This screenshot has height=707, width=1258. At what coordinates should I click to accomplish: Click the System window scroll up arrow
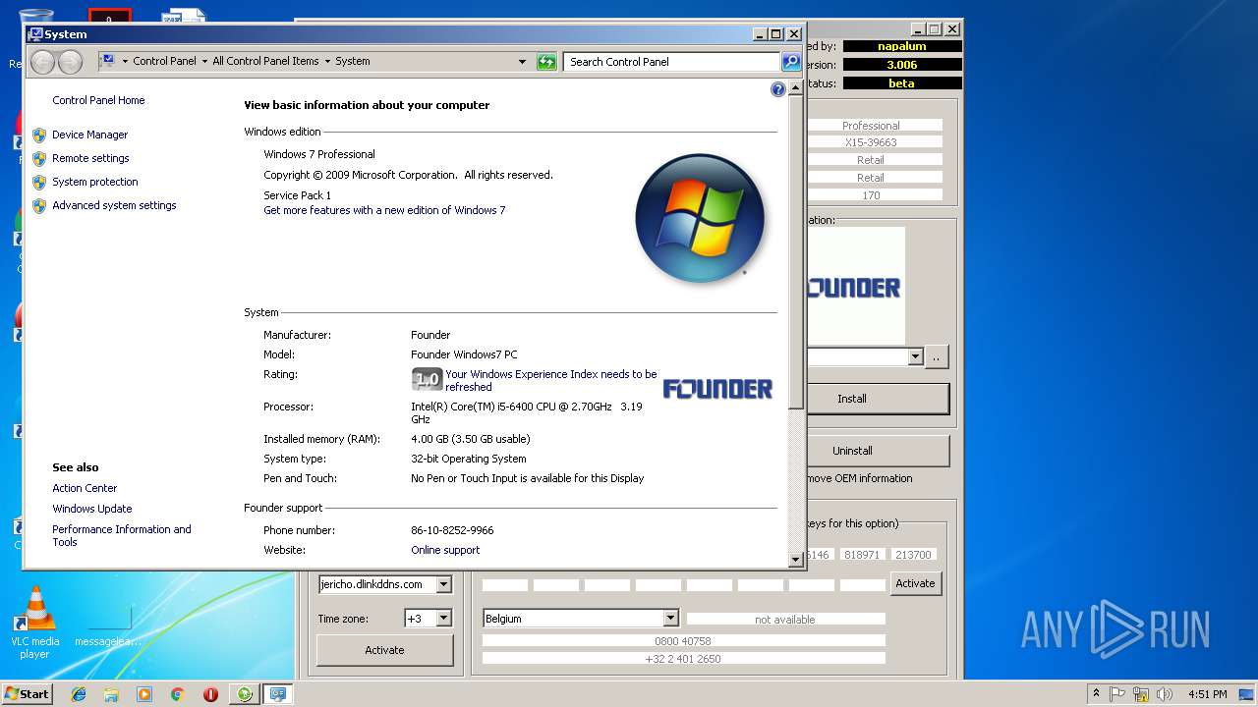796,88
